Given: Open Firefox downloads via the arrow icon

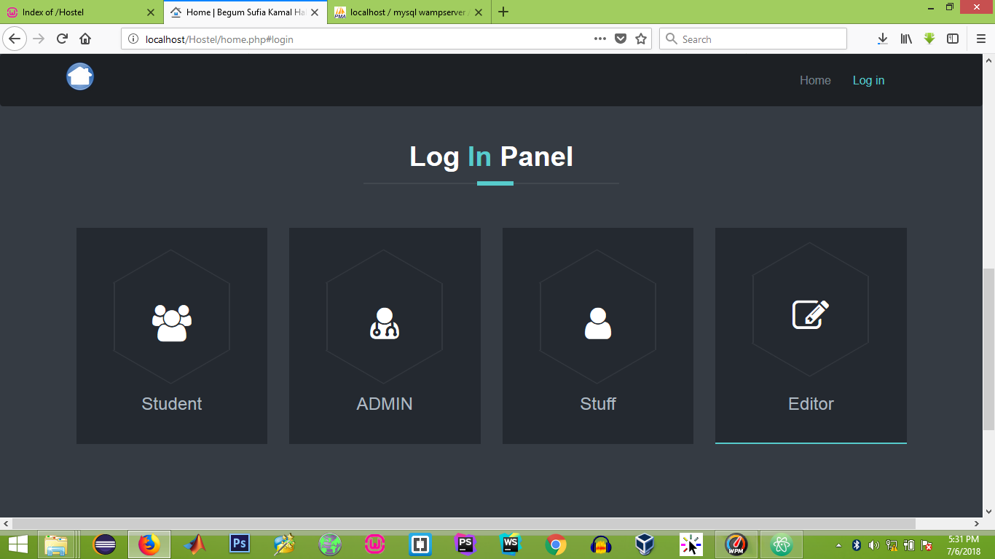Looking at the screenshot, I should click(x=882, y=39).
